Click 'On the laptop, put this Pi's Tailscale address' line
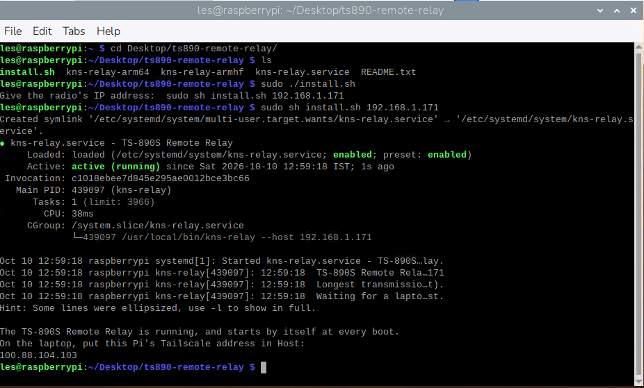 coord(152,344)
